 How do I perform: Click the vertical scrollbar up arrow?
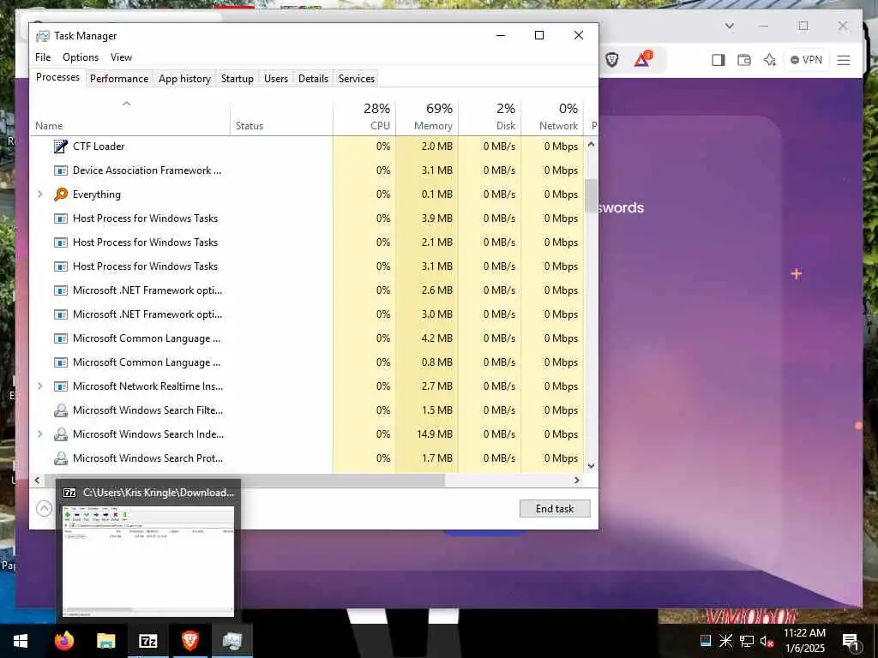tap(591, 144)
